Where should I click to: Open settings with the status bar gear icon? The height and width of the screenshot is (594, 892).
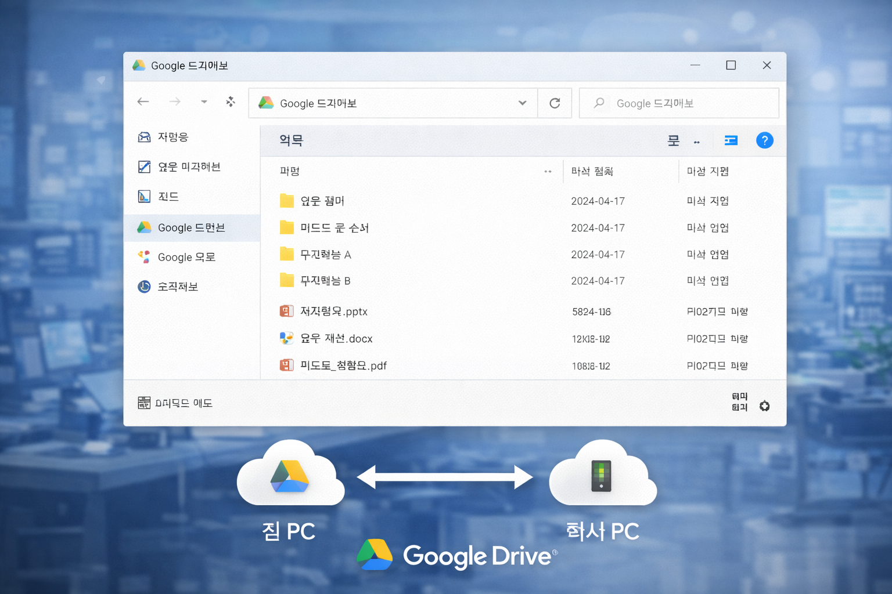pos(764,406)
